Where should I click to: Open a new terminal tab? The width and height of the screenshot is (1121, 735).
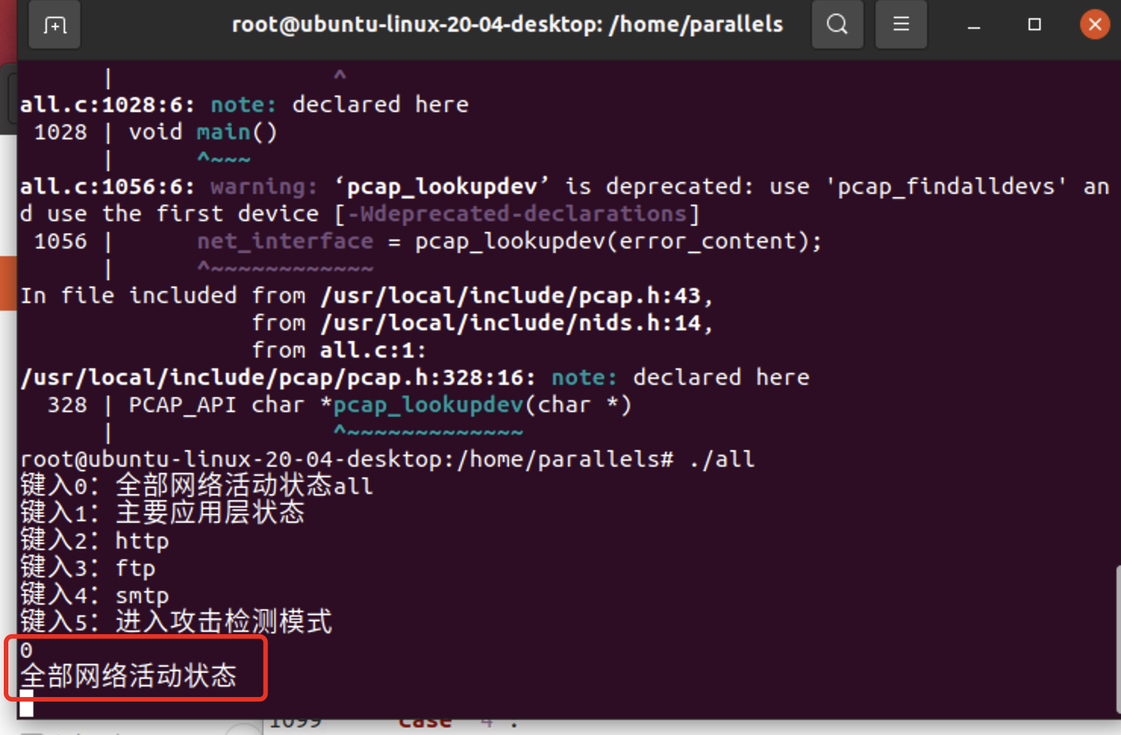(x=55, y=25)
